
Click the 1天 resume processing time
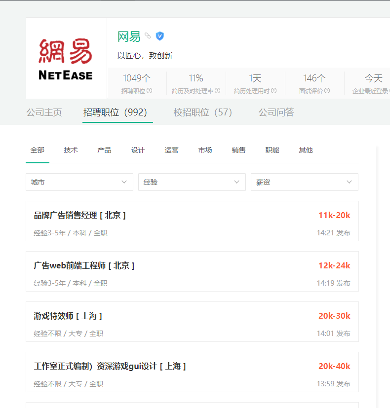255,78
